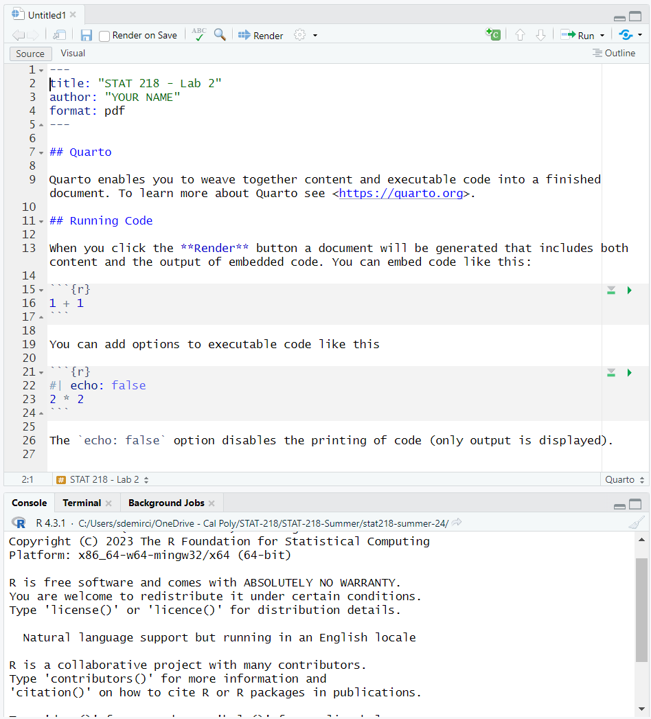Click the Render button
Viewport: 651px width, 719px height.
click(261, 36)
